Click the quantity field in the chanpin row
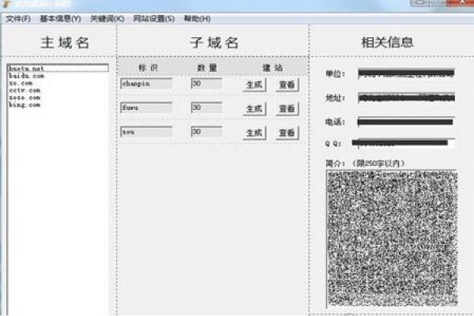The height and width of the screenshot is (316, 474). (x=206, y=83)
